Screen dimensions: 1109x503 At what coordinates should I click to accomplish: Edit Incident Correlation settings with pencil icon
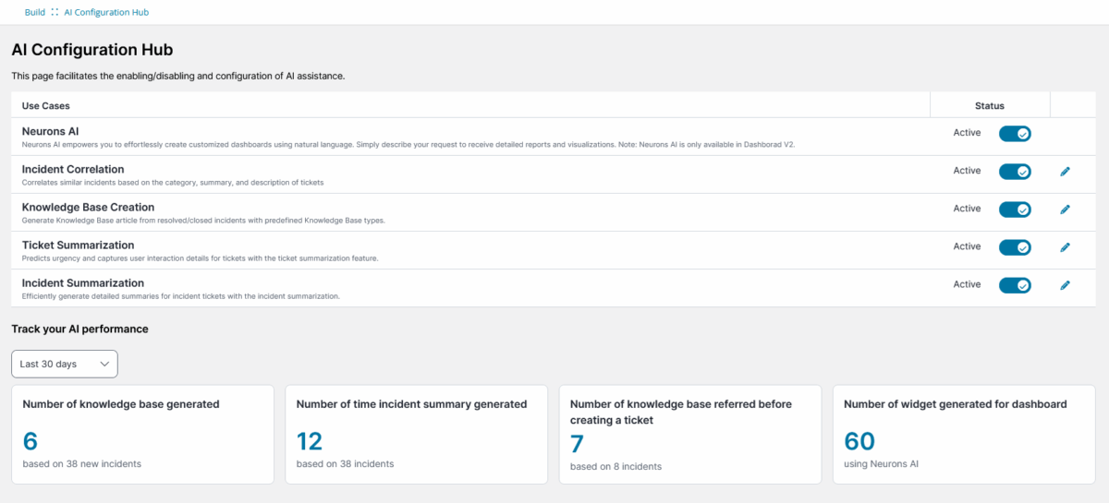(1065, 172)
